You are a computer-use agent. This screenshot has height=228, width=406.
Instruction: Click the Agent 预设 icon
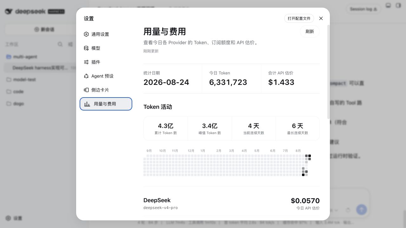pos(86,76)
